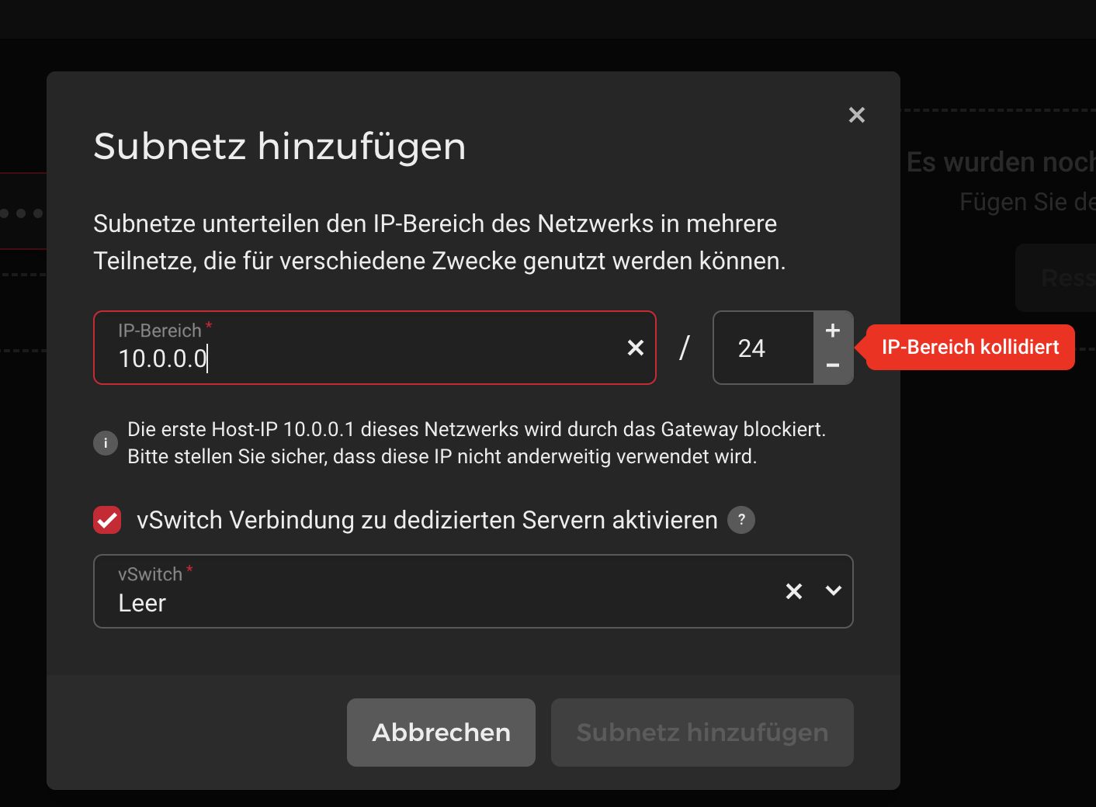Expand the vSwitch dropdown chevron

point(834,591)
